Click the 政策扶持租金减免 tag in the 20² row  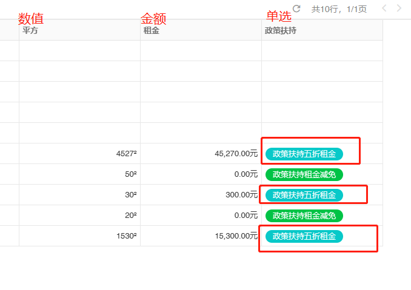point(304,216)
